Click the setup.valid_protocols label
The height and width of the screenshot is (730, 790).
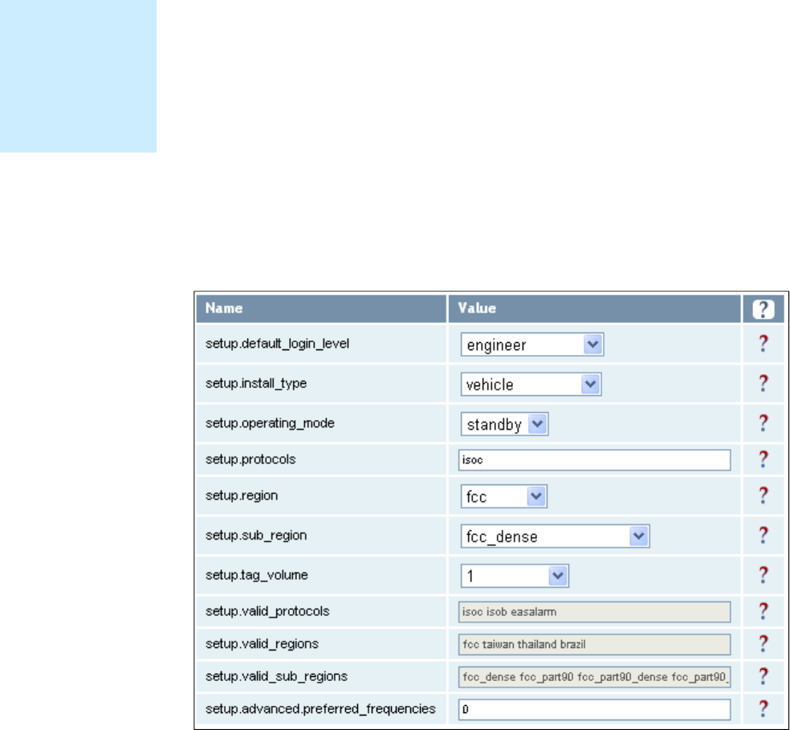[267, 611]
